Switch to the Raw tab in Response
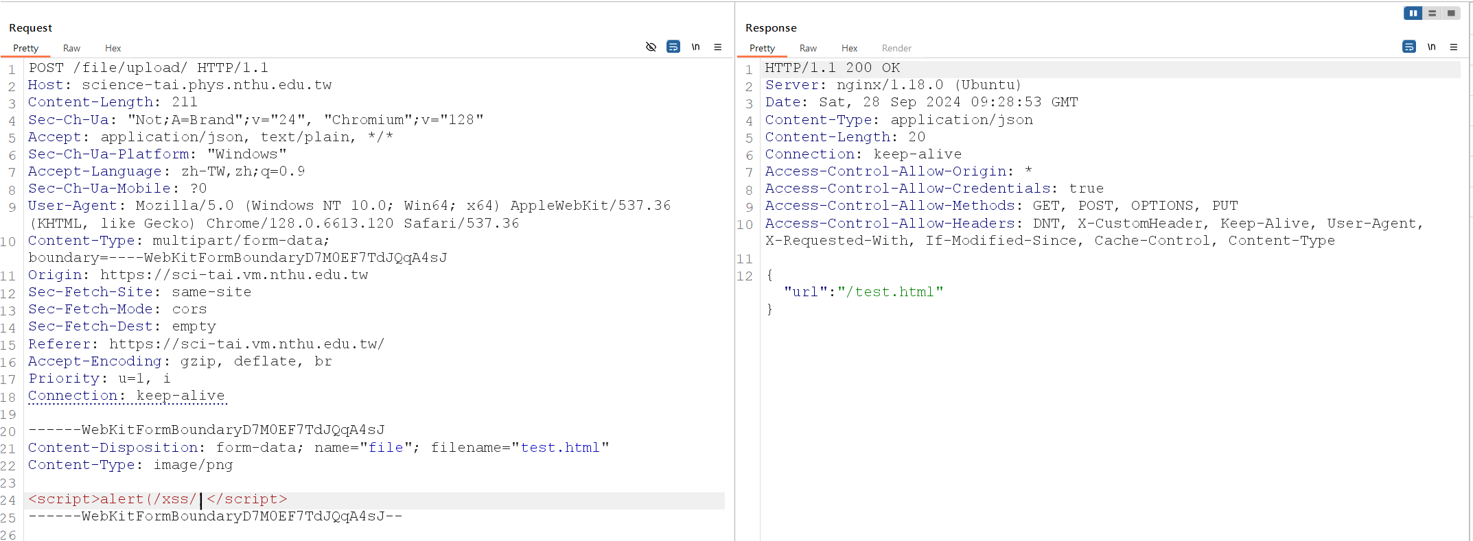1473x541 pixels. click(x=808, y=48)
